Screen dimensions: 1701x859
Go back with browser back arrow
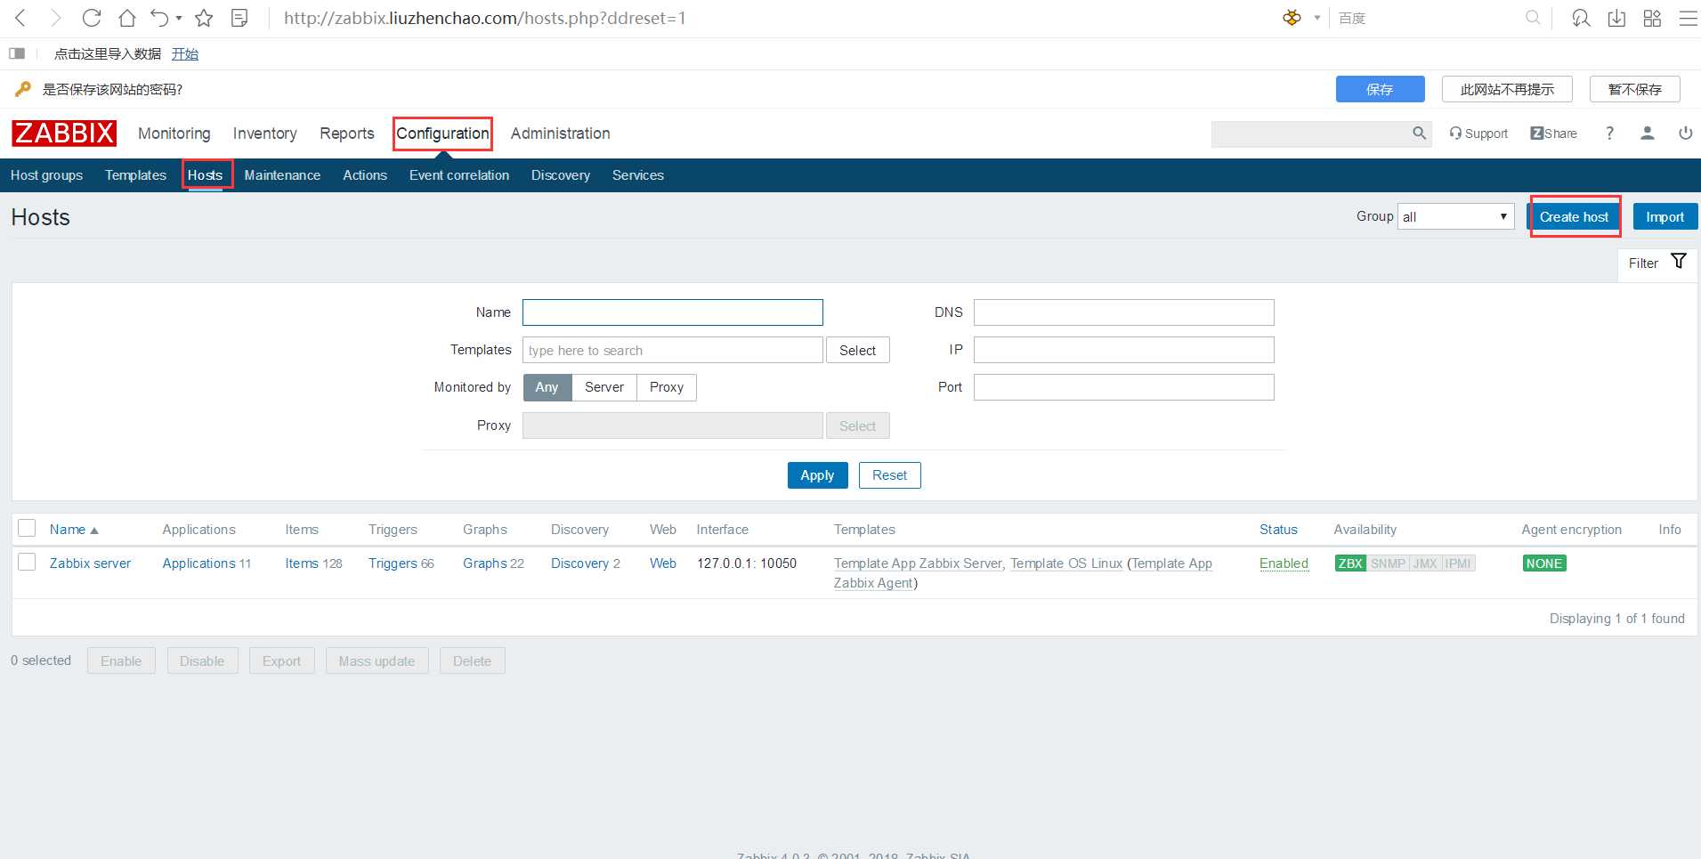tap(20, 18)
